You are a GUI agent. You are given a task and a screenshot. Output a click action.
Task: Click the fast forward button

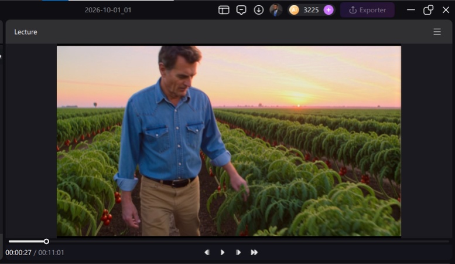[254, 252]
